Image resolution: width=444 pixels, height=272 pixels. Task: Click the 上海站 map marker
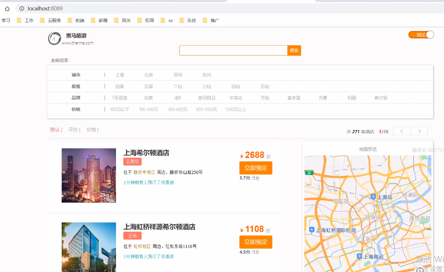tap(373, 196)
